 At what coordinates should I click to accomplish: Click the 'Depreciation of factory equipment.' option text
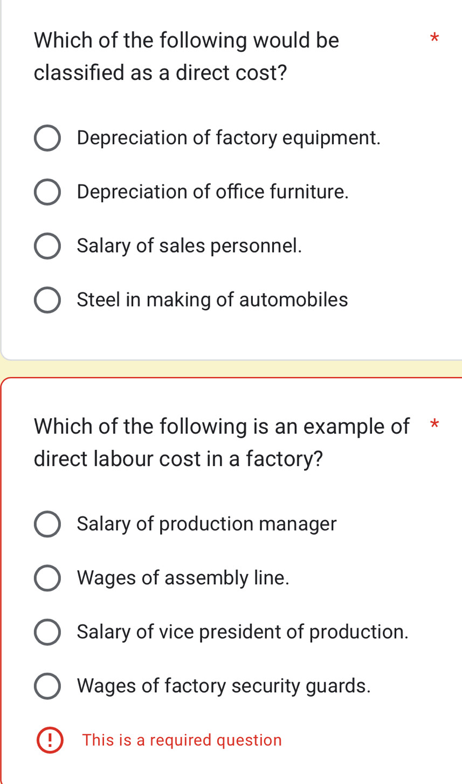point(229,138)
